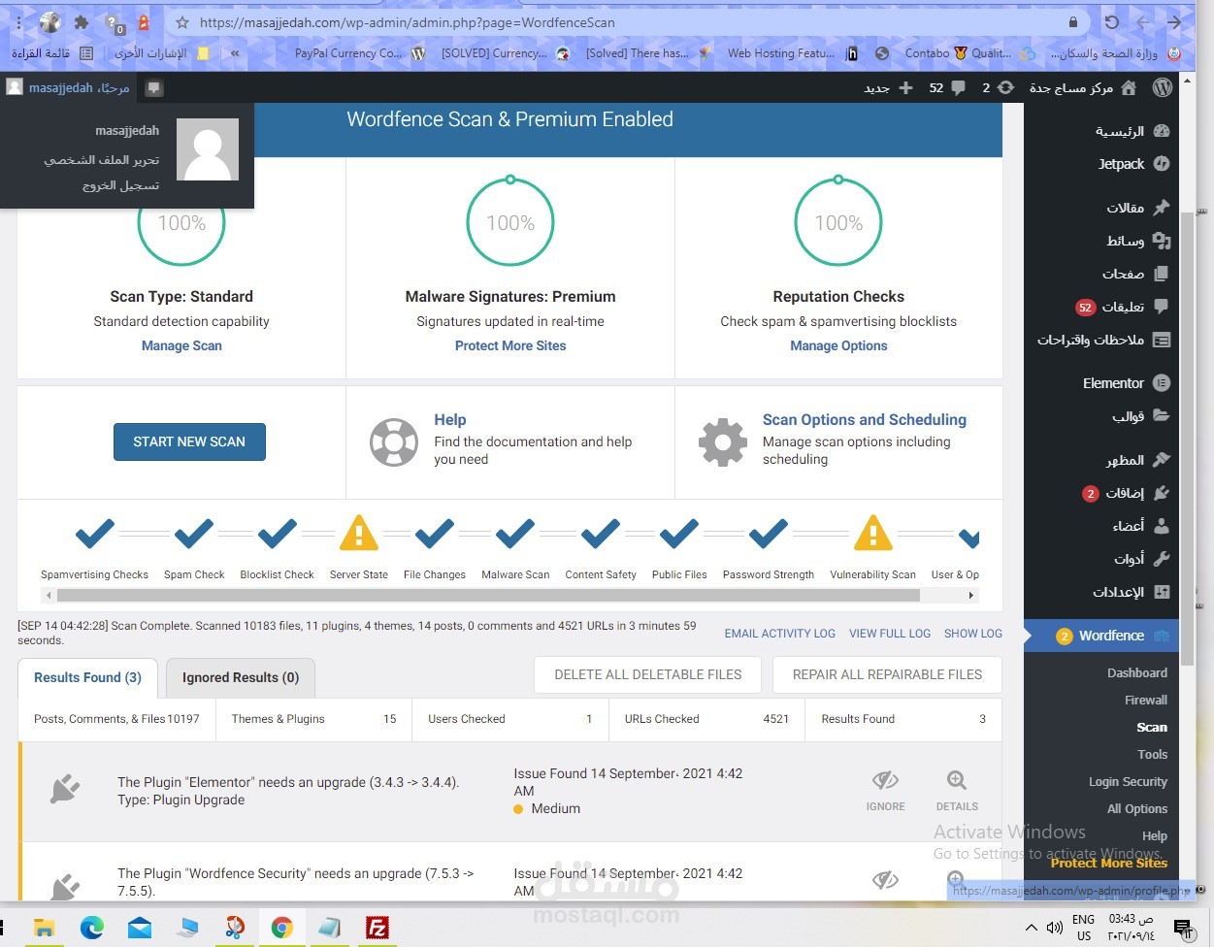
Task: Click the bookmark star icon
Action: (x=182, y=22)
